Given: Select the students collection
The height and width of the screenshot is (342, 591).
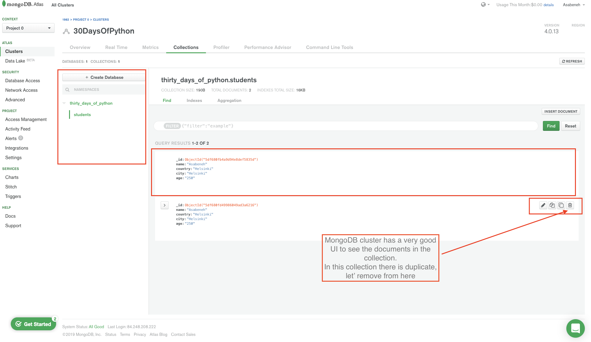Looking at the screenshot, I should [x=82, y=115].
